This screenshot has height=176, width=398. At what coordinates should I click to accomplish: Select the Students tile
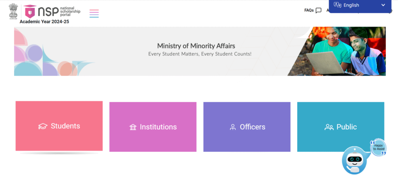click(59, 126)
